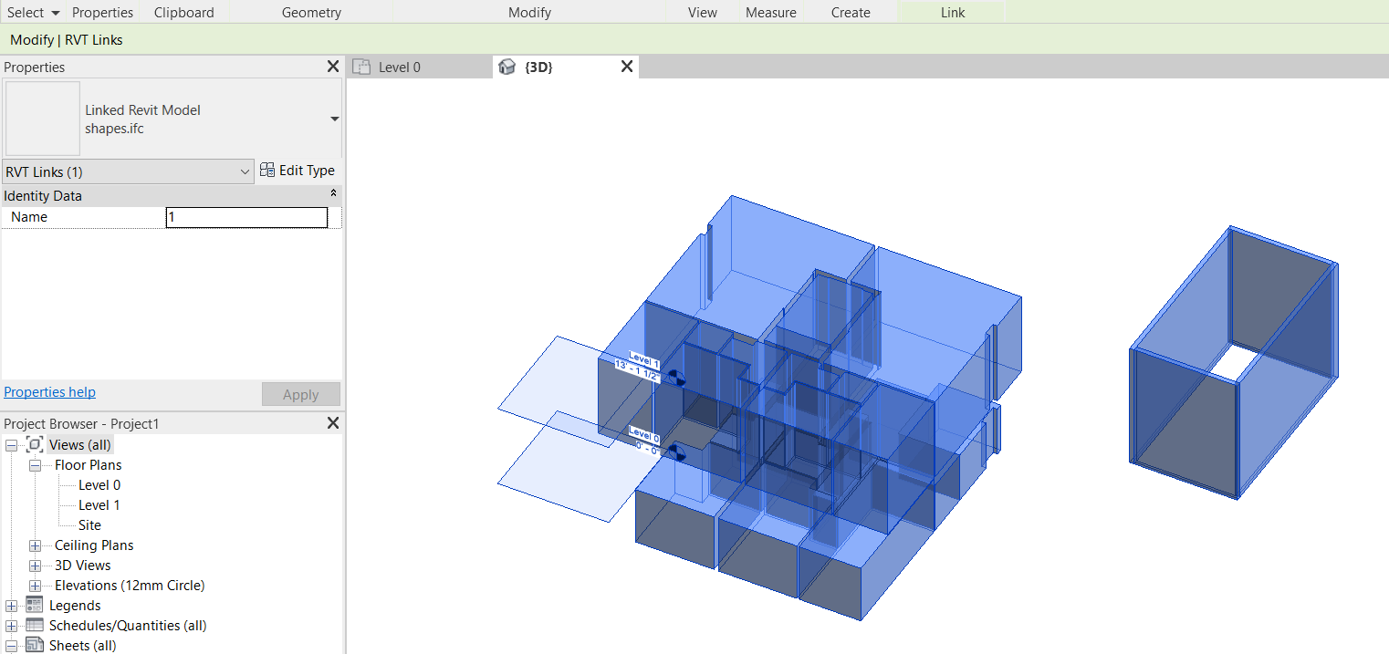
Task: Click the Schedules/Quantities icon in Project Browser
Action: click(34, 625)
